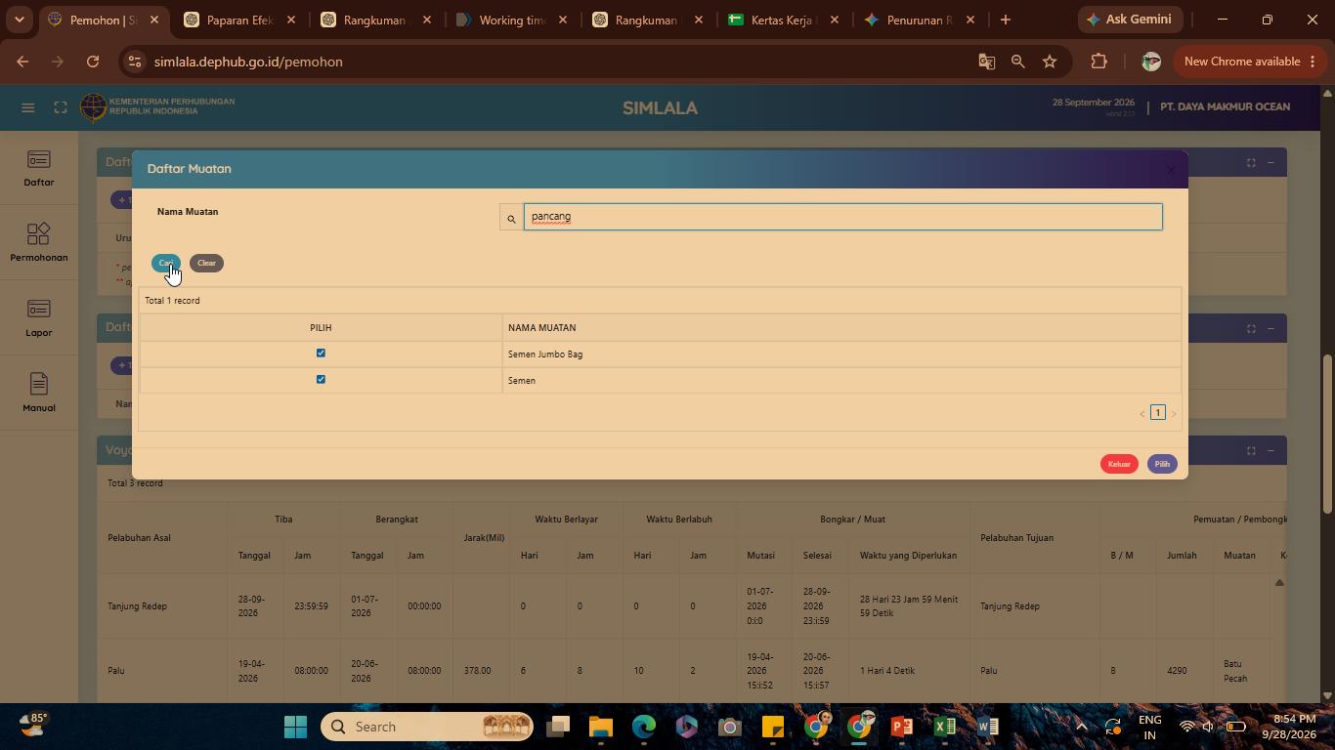Image resolution: width=1335 pixels, height=750 pixels.
Task: Click the fullscreen icon beside the hamburger
Action: [61, 107]
